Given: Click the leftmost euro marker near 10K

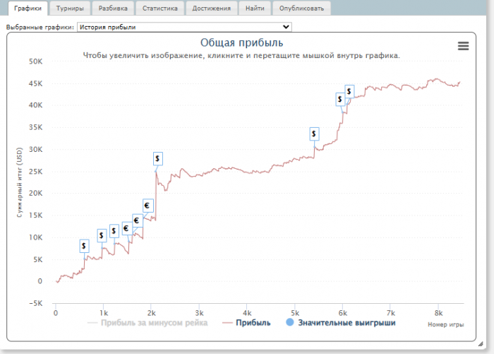Looking at the screenshot, I should point(126,228).
